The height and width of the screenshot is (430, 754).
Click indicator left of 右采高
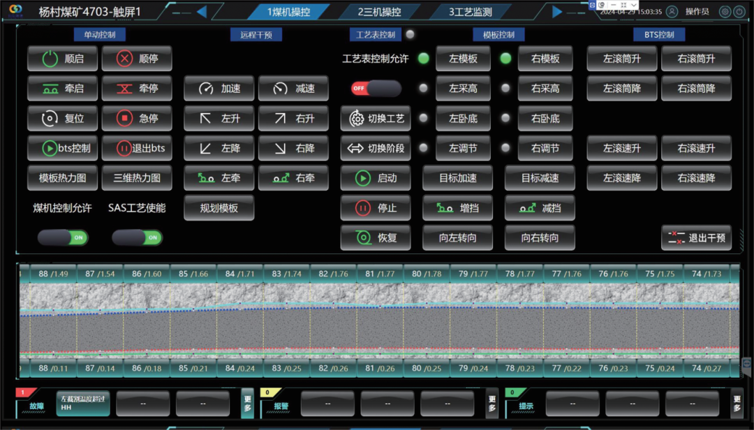coord(505,89)
